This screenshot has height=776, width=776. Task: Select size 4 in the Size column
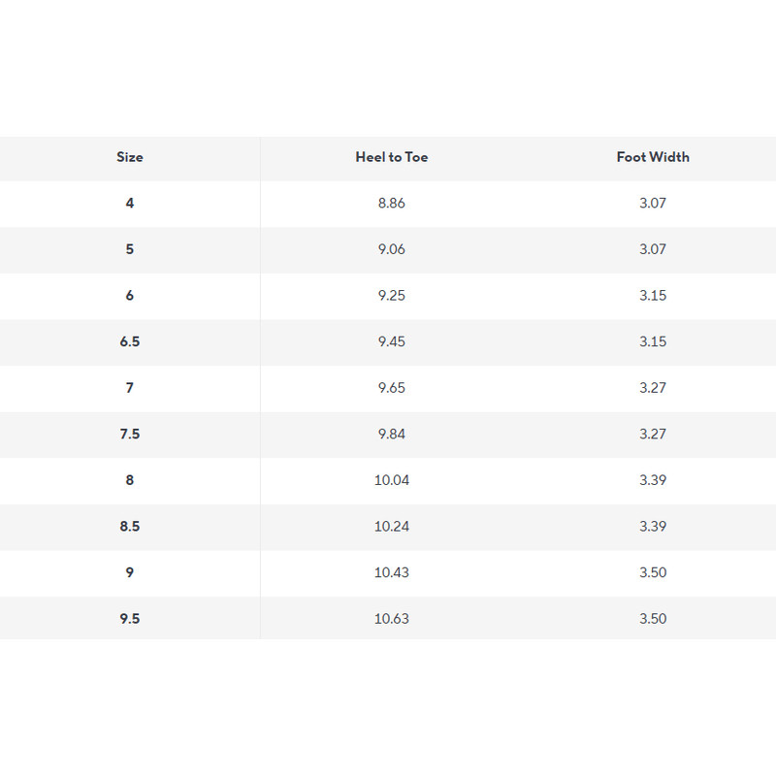tap(130, 204)
